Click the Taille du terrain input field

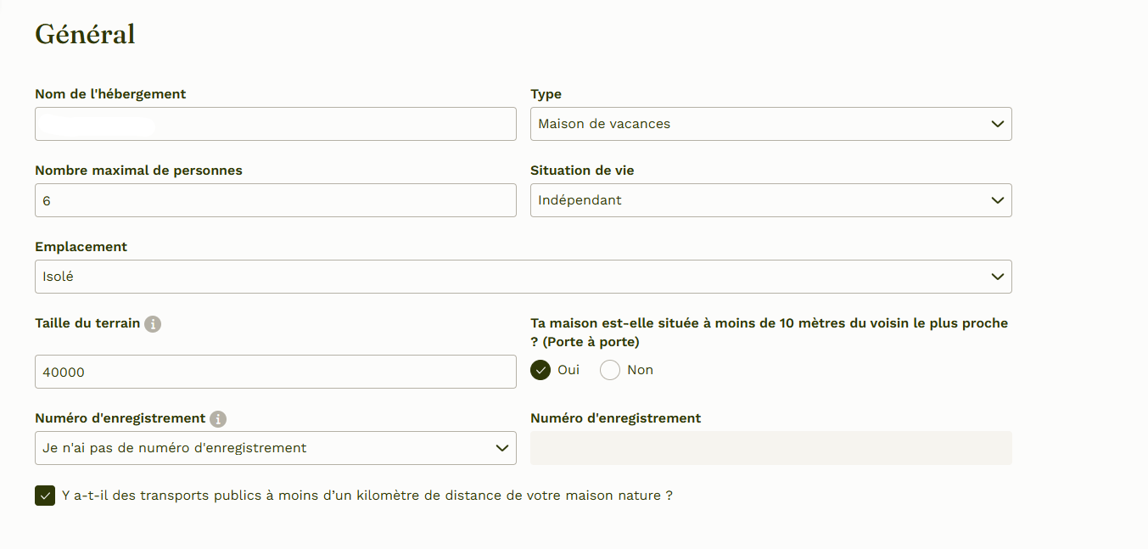(x=276, y=372)
